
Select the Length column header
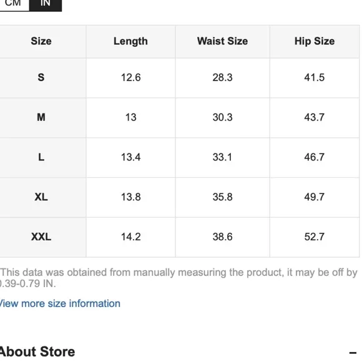coord(130,41)
